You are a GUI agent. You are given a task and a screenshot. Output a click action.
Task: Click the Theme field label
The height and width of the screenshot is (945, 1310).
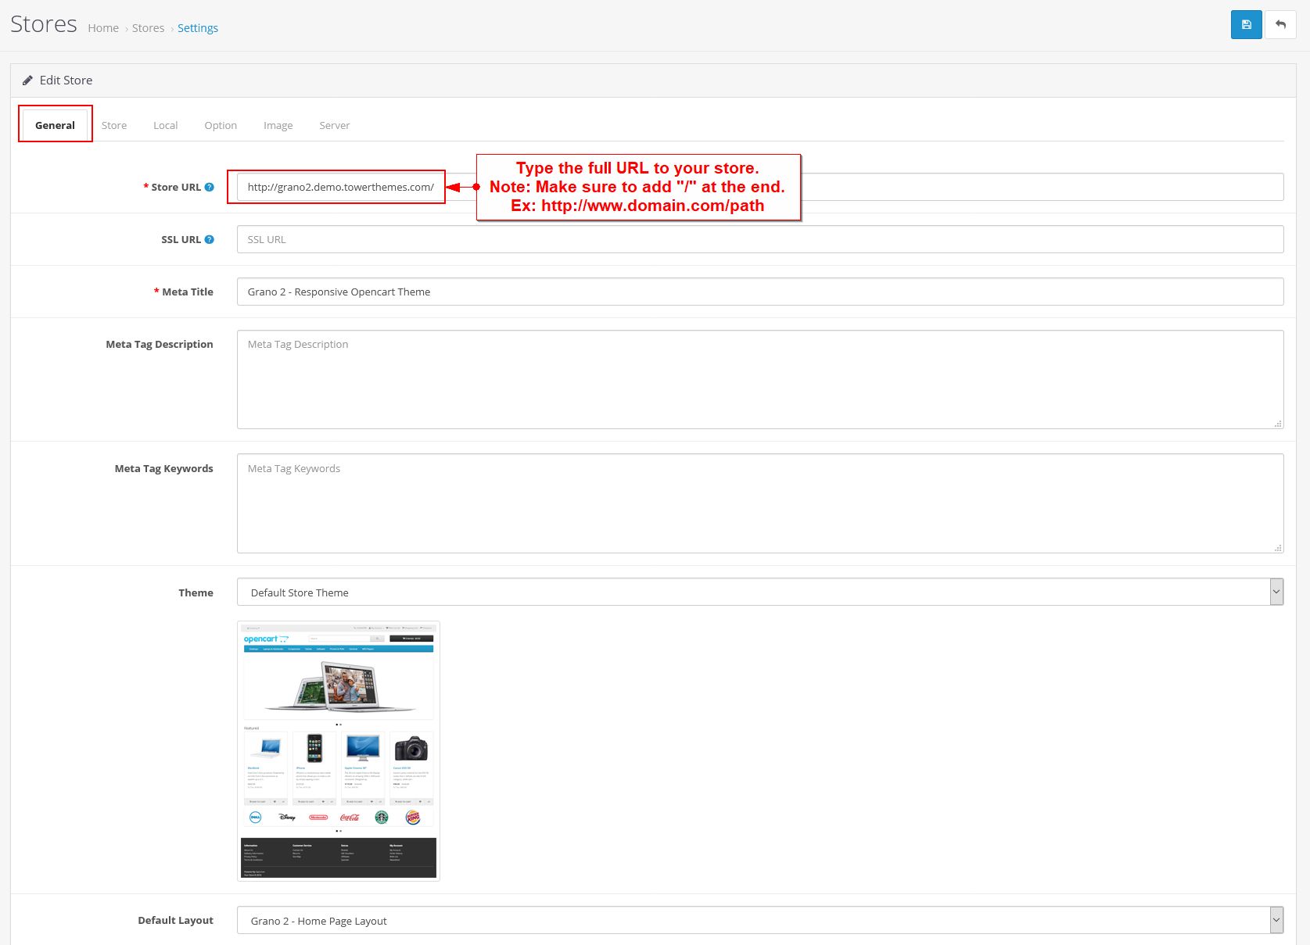[x=196, y=592]
